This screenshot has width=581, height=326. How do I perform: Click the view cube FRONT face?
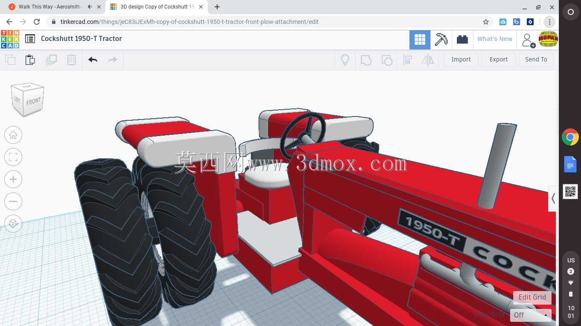tap(33, 102)
